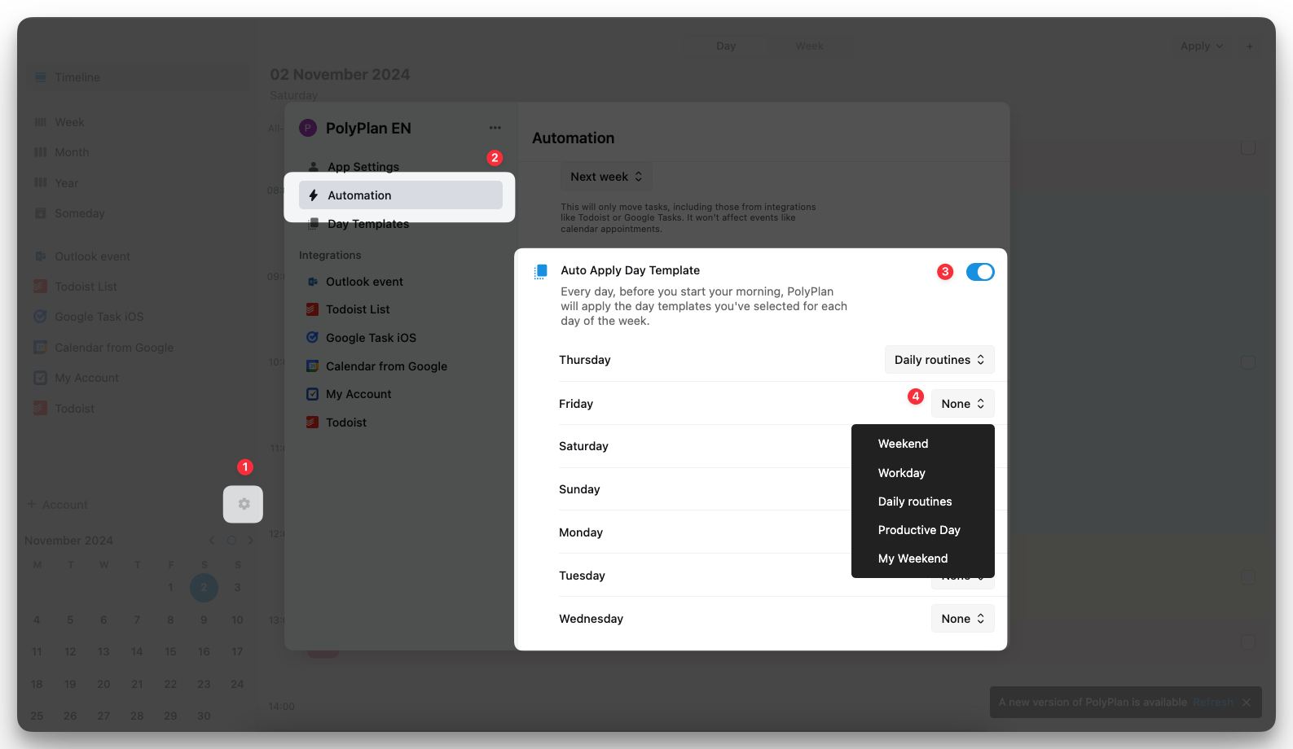Click the plus button at top right
1293x749 pixels.
(x=1249, y=46)
